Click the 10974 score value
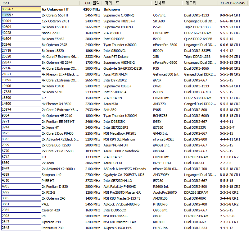The image size is (249, 231). (x=7, y=109)
